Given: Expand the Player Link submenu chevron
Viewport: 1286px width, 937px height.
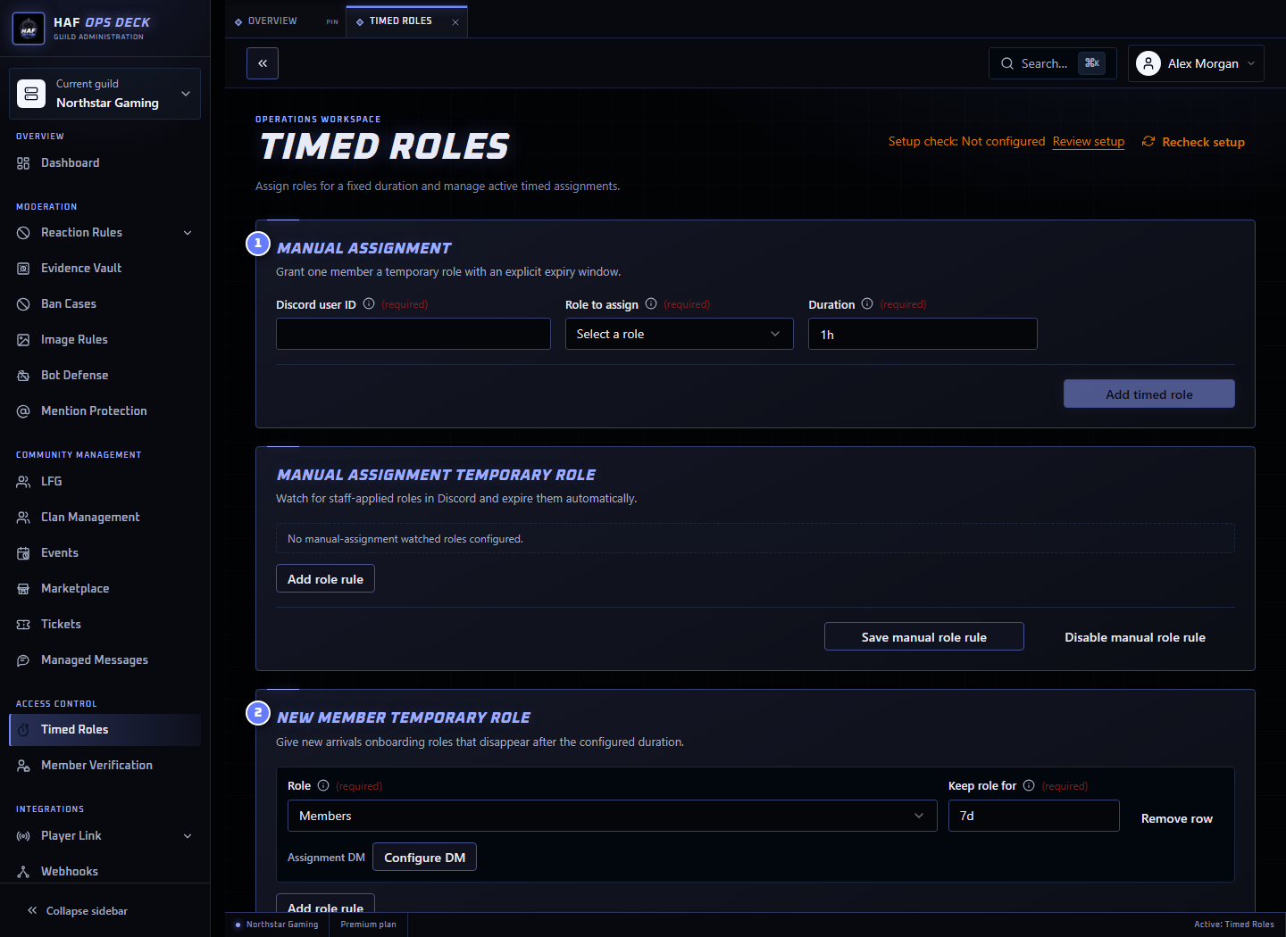Looking at the screenshot, I should coord(188,836).
